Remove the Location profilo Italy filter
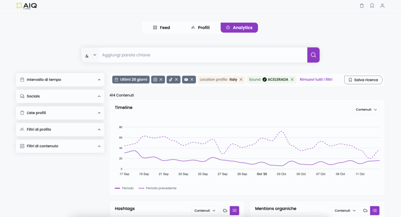The width and height of the screenshot is (401, 217). [241, 80]
